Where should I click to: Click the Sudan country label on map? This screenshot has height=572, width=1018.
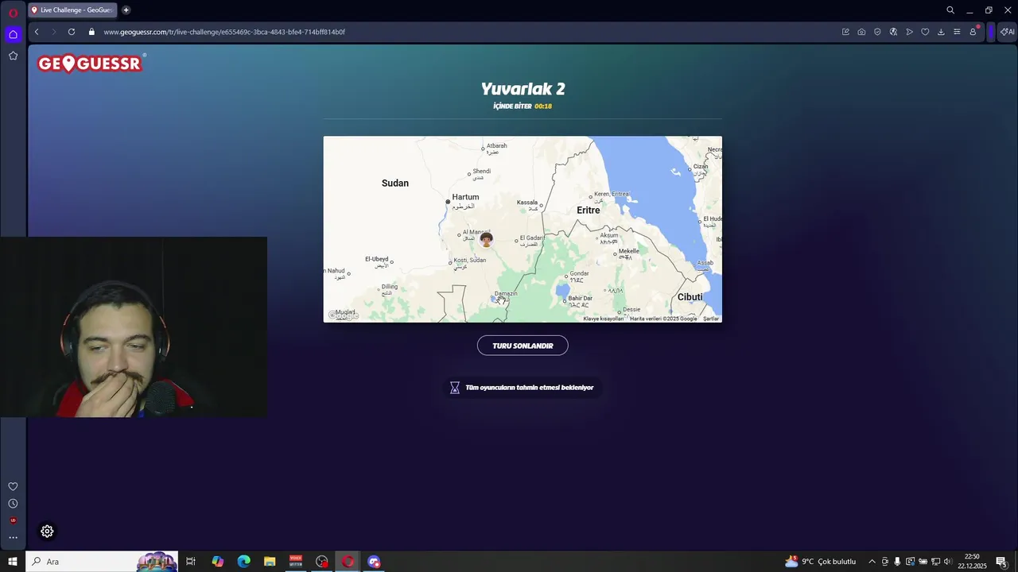395,183
